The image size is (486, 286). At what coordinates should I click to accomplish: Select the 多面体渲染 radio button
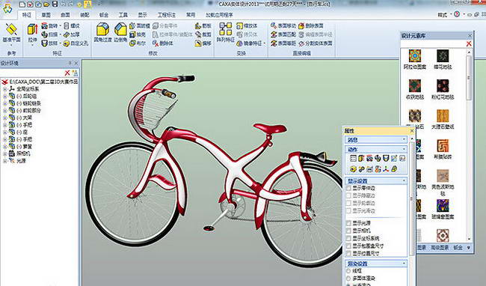click(x=348, y=278)
